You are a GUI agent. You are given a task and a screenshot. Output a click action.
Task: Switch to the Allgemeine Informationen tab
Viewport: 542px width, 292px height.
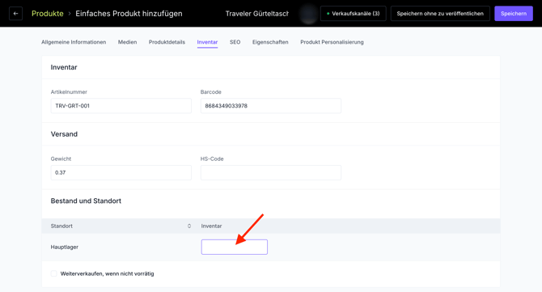[x=74, y=42]
